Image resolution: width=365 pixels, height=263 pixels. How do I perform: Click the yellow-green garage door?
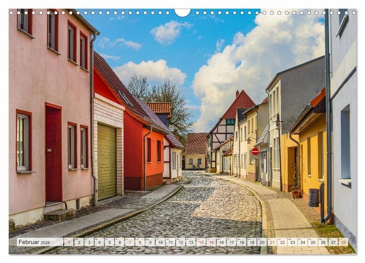point(107,162)
